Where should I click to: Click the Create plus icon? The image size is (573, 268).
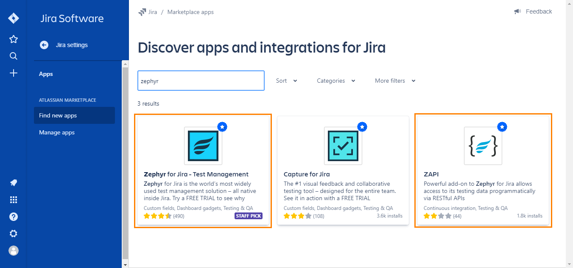(14, 73)
